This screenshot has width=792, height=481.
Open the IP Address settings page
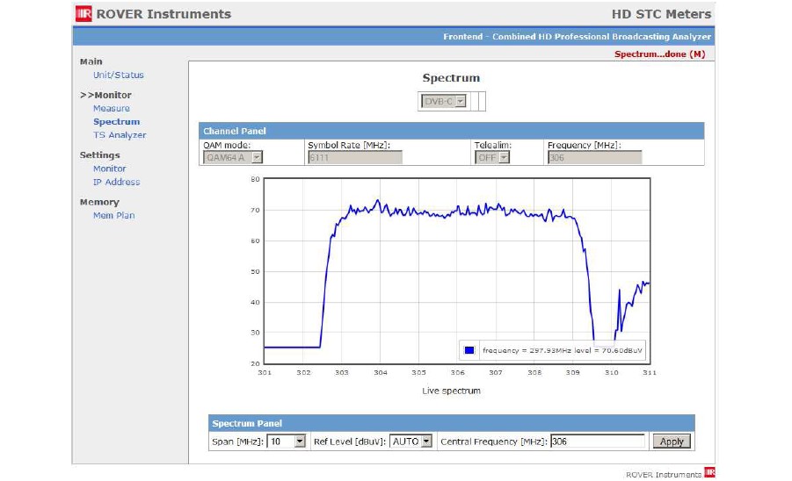[x=116, y=182]
